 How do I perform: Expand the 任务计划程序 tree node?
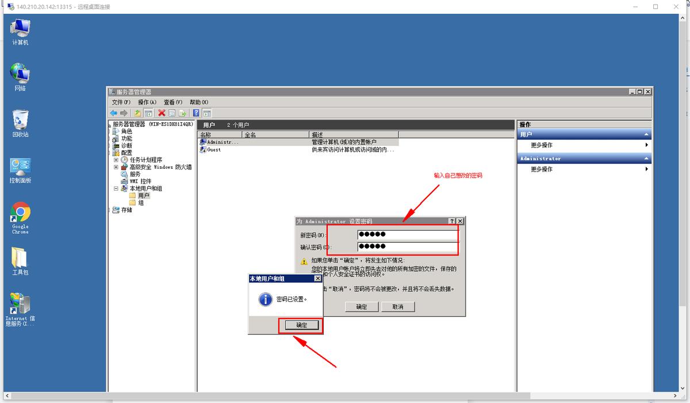pos(116,160)
